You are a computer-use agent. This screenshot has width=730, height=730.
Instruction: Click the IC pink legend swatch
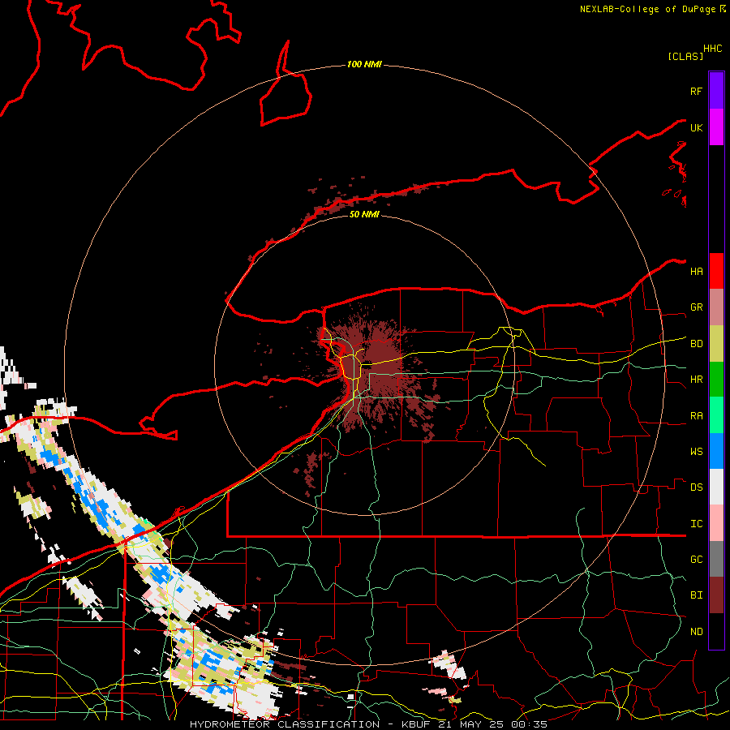click(x=716, y=523)
